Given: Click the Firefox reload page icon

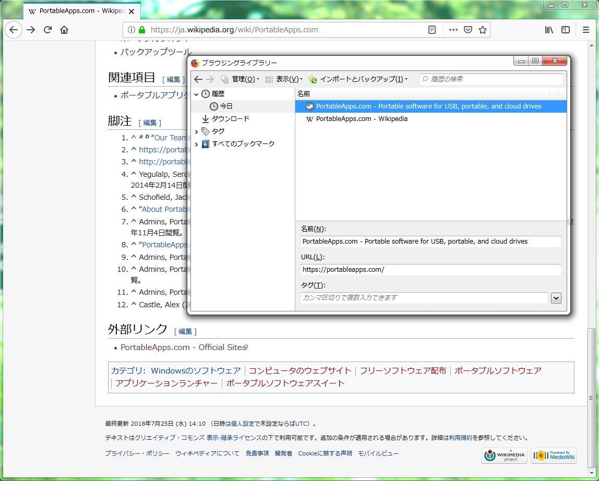Looking at the screenshot, I should pos(47,30).
